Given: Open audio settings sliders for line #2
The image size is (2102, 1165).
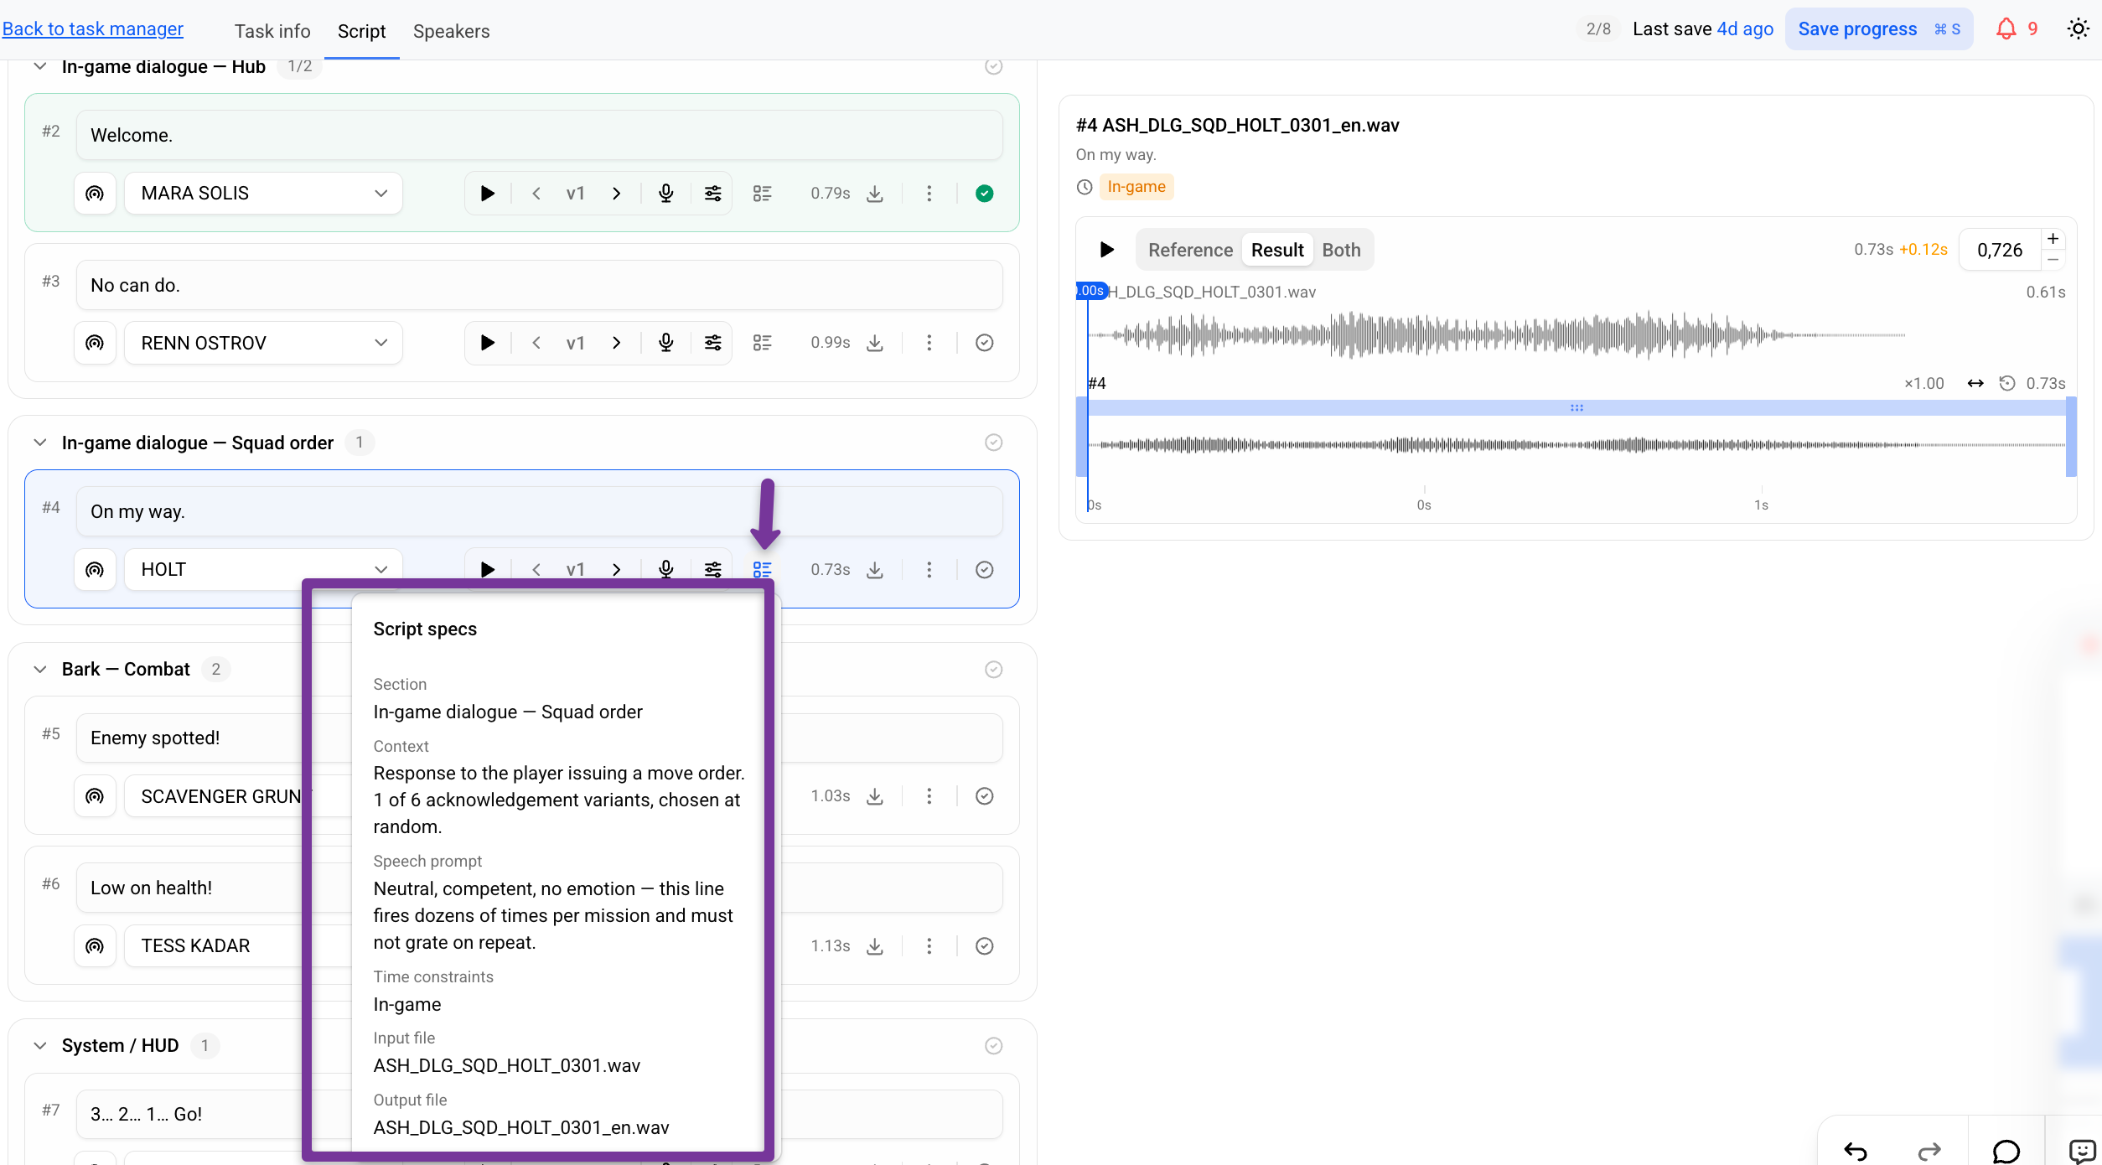Looking at the screenshot, I should click(712, 194).
